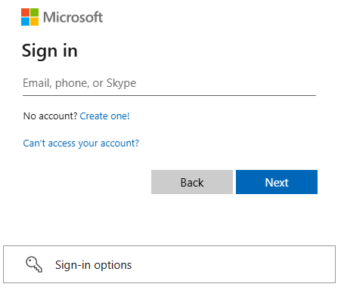This screenshot has width=341, height=290.
Task: Go back with the Back button
Action: coord(192,182)
